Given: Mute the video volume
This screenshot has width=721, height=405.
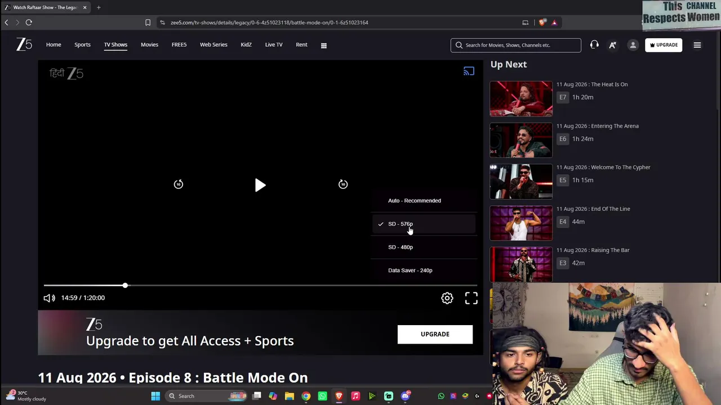Looking at the screenshot, I should coord(50,298).
